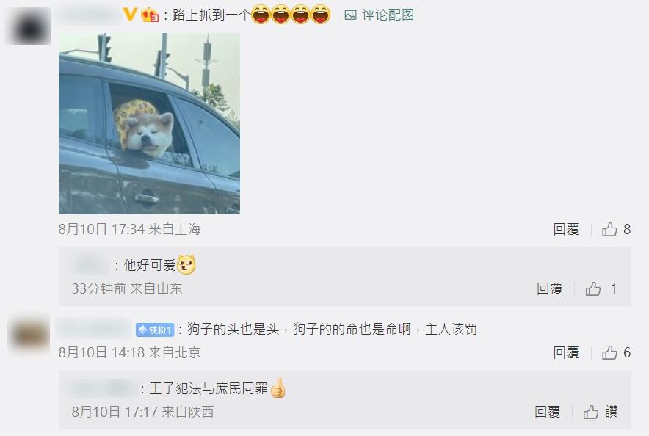Reply to the Beijing 狗子的头 comment
649x436 pixels.
[566, 352]
